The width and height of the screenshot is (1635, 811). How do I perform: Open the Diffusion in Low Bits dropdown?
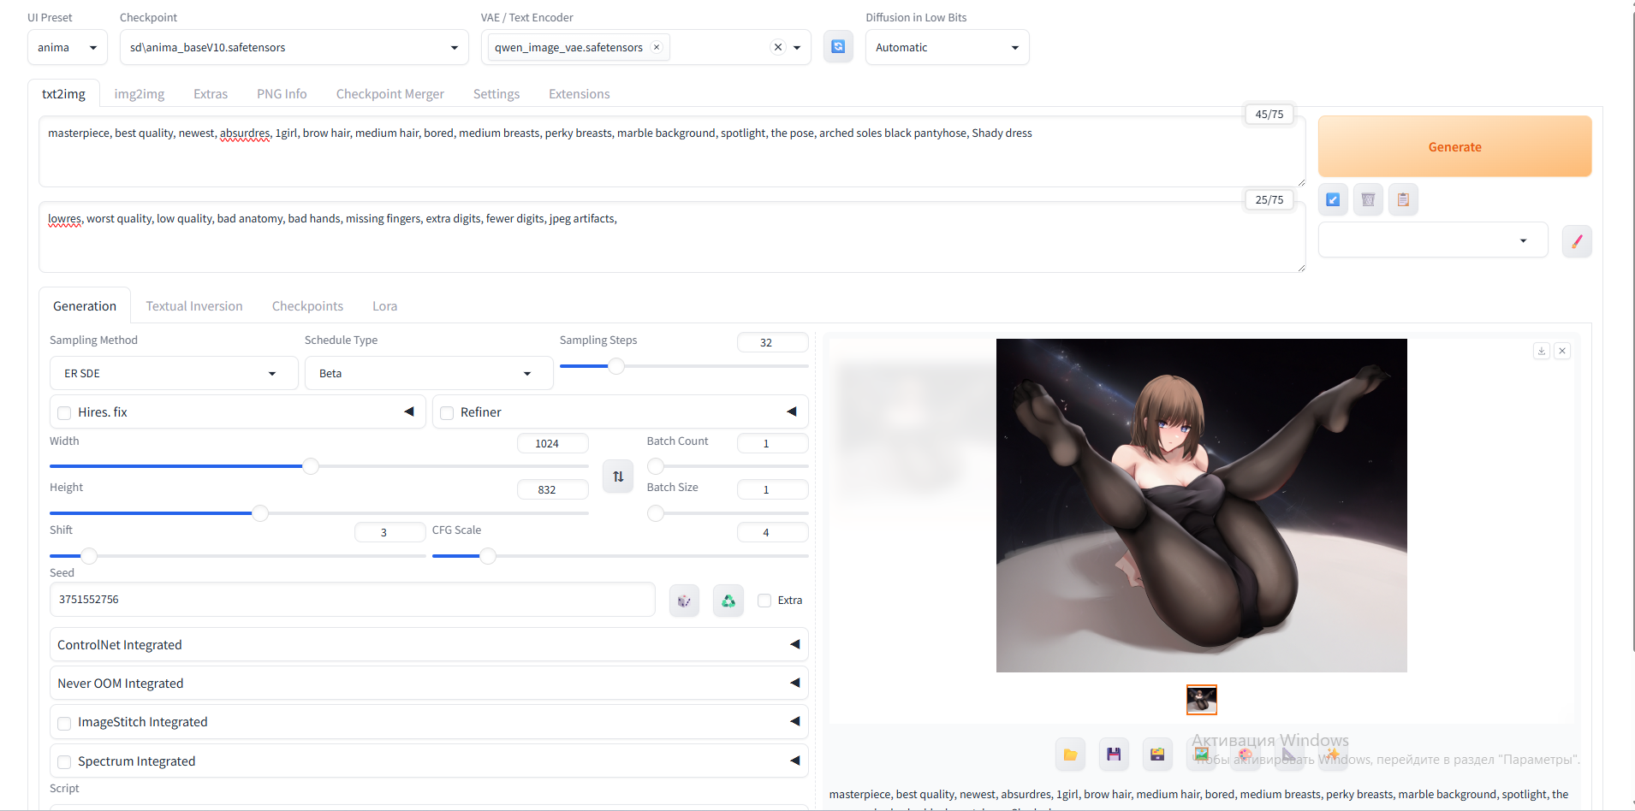point(948,47)
